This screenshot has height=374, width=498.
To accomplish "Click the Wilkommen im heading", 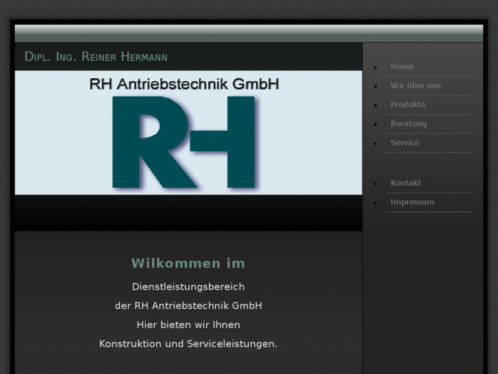I will pos(188,264).
